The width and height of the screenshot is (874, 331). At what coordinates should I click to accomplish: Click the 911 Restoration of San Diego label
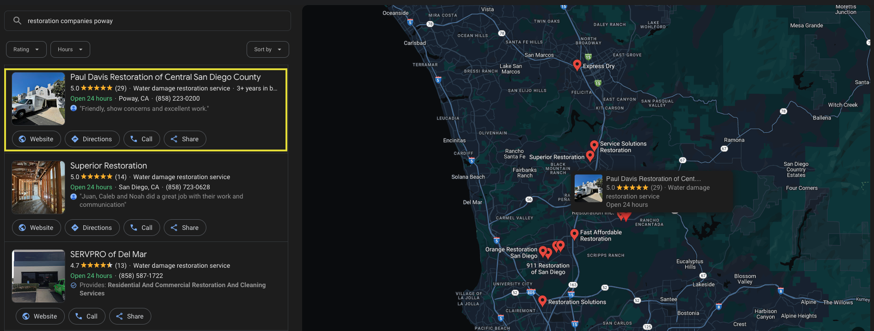click(548, 269)
